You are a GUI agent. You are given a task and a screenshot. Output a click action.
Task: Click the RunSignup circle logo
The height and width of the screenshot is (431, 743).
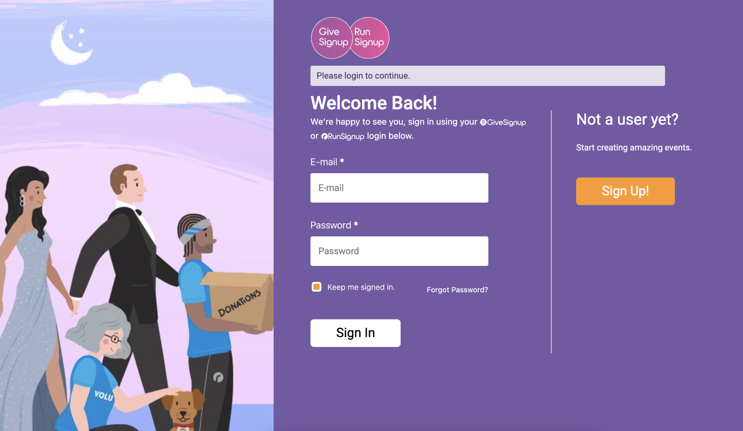pos(369,38)
